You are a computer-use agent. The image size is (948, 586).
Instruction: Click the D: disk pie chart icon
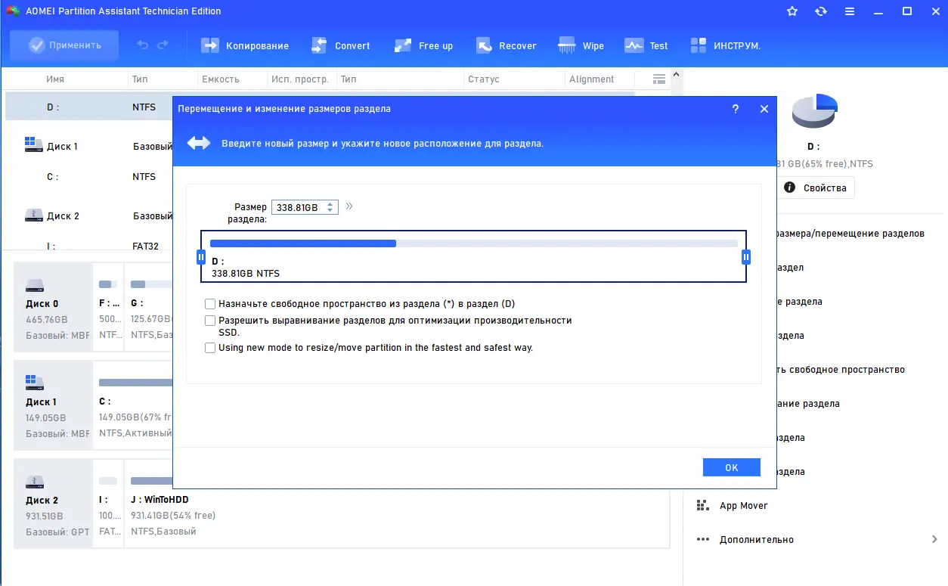pyautogui.click(x=813, y=111)
